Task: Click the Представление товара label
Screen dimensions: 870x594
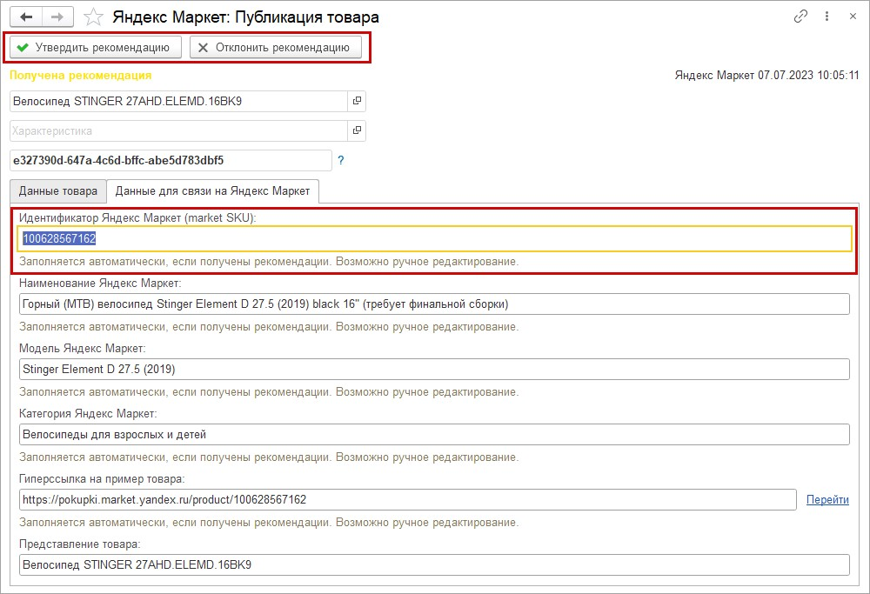Action: point(79,544)
